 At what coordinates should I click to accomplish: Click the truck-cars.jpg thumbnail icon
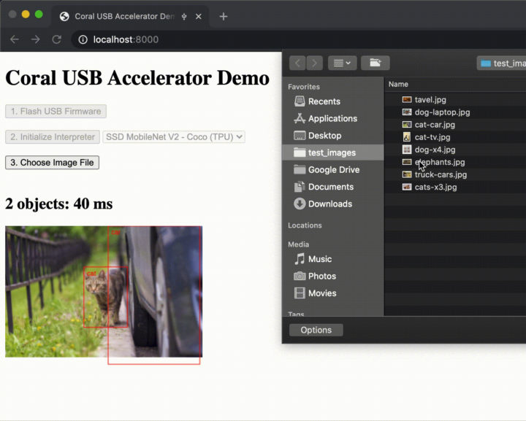(x=407, y=174)
